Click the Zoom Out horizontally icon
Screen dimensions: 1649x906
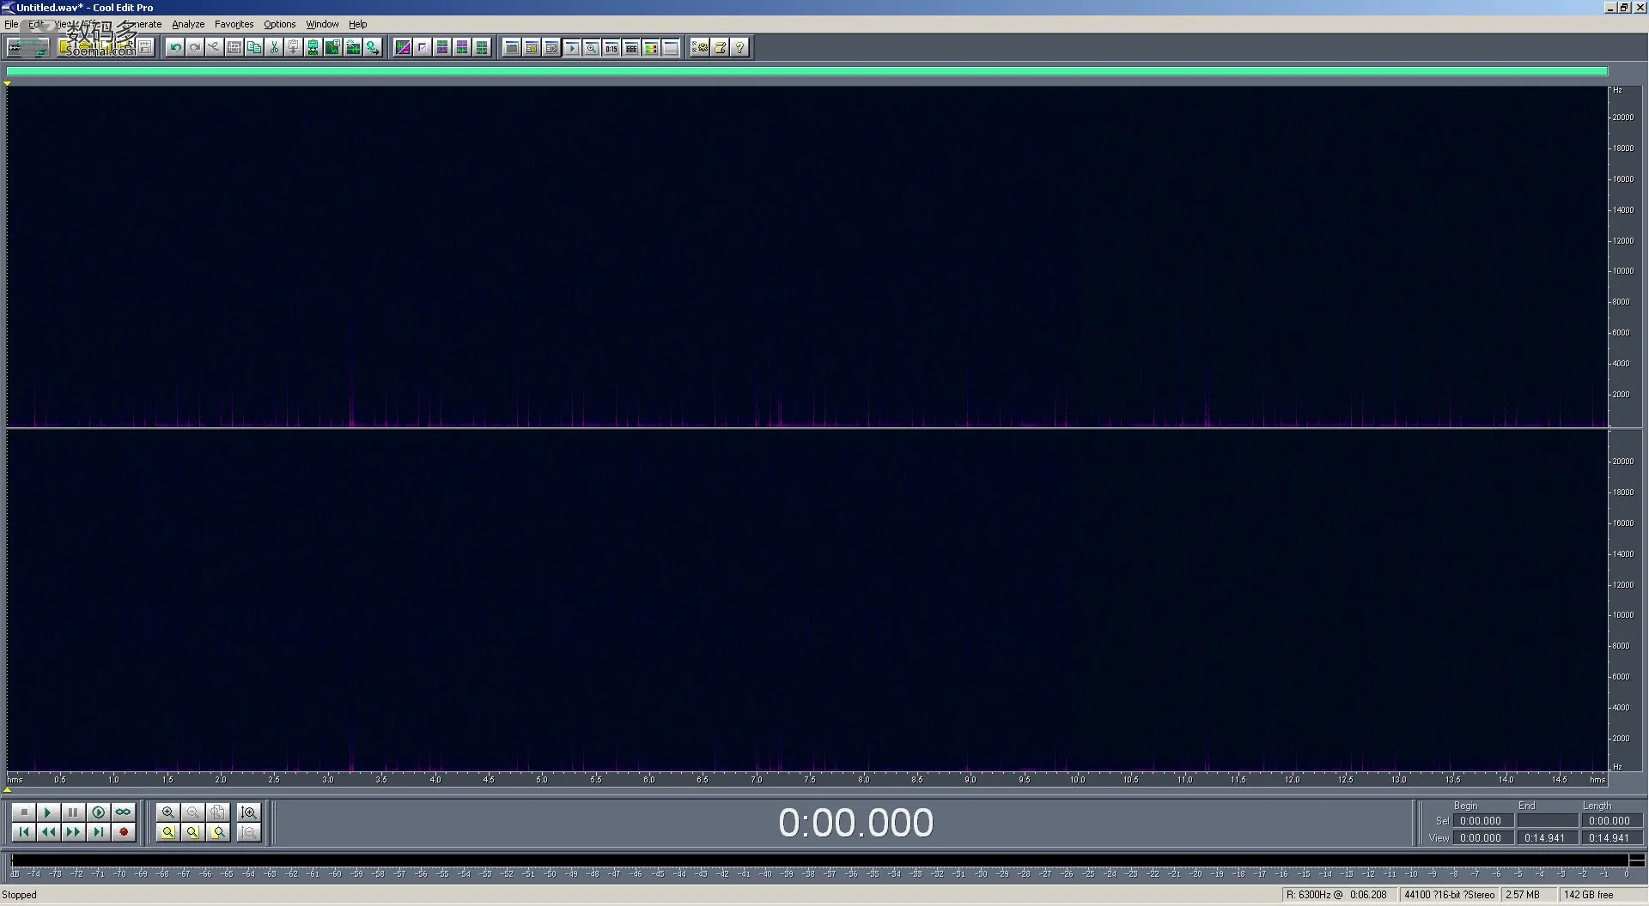[193, 812]
